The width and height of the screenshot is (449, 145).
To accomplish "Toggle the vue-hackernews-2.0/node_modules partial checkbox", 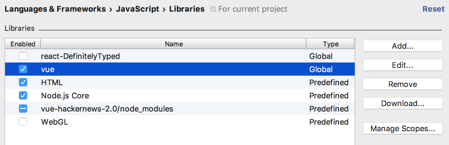I will 23,109.
